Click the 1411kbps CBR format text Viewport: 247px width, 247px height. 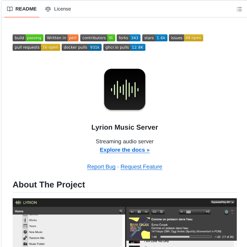click(x=186, y=231)
